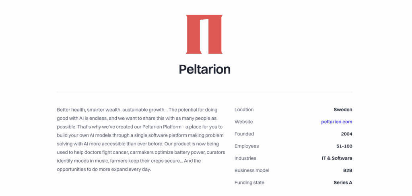
Task: Click the Funding state field label
Action: [x=249, y=182]
